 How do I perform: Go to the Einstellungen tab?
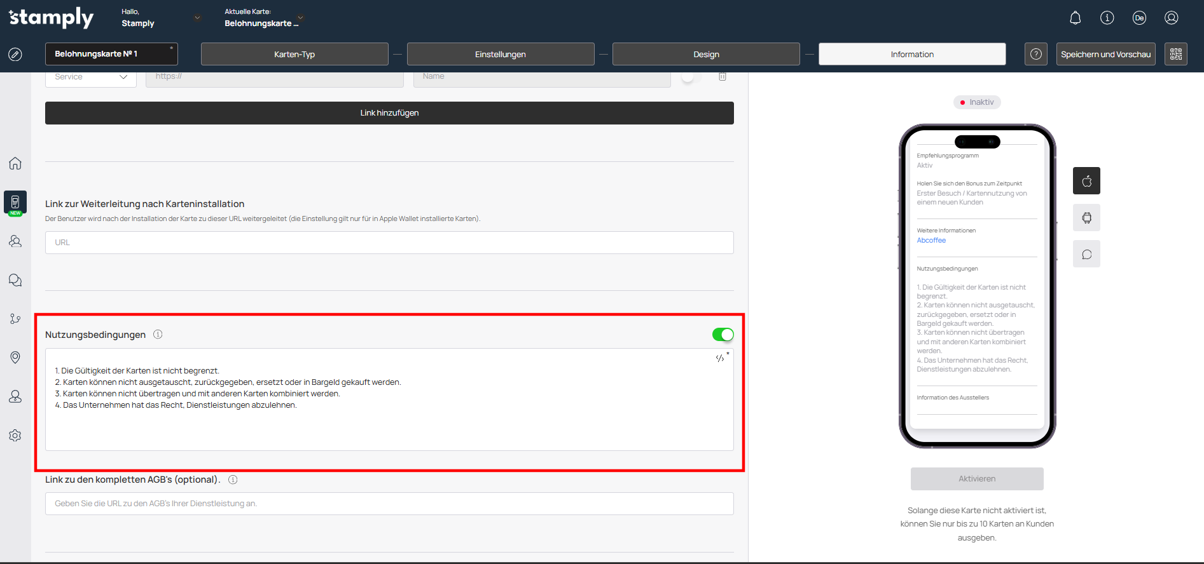[x=501, y=54]
